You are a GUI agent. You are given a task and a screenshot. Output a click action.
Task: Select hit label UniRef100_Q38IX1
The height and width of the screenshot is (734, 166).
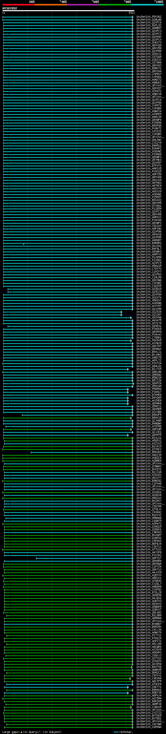point(149,54)
